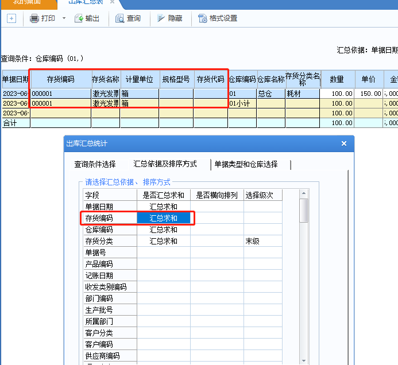The image size is (398, 365).
Task: Click the 规格型号 column header
Action: [176, 79]
